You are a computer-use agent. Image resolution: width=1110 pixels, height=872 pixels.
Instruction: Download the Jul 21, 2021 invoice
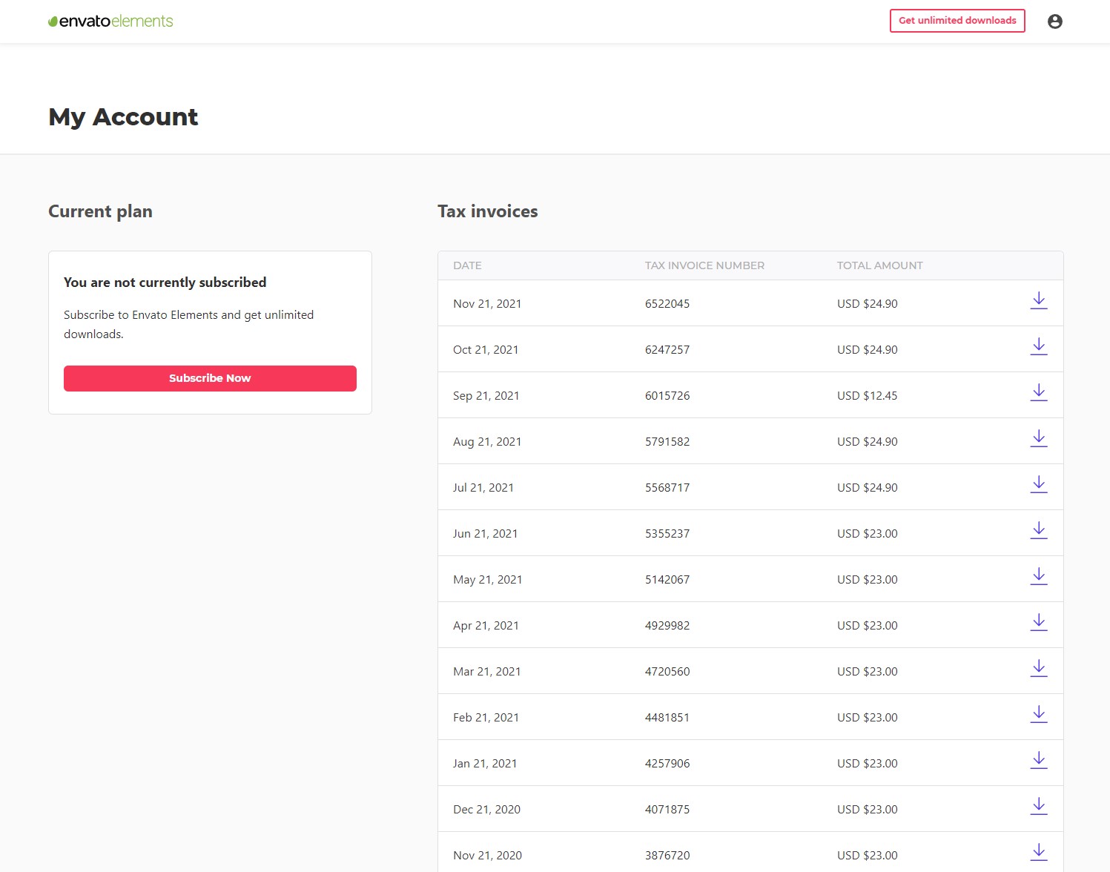(x=1039, y=486)
